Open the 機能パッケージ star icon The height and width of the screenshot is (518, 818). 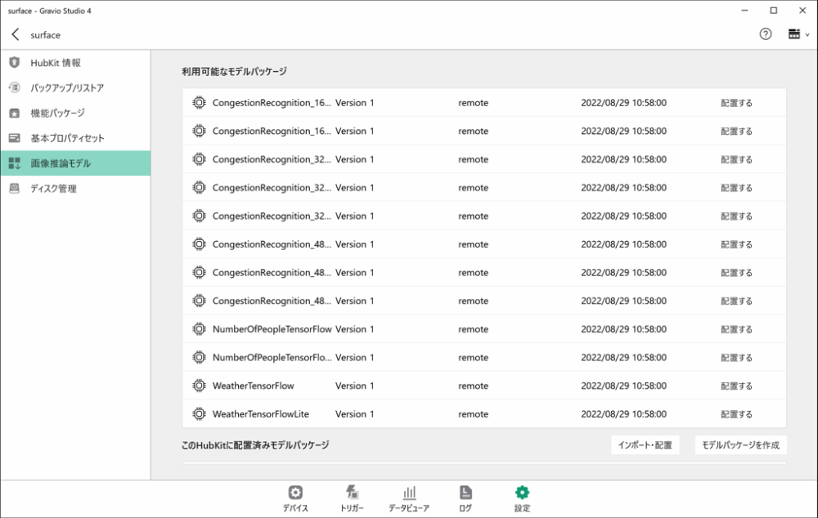coord(15,113)
